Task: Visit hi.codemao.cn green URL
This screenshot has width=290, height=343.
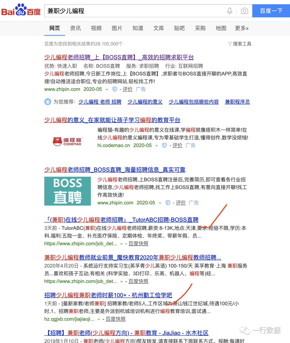Action: (114, 145)
